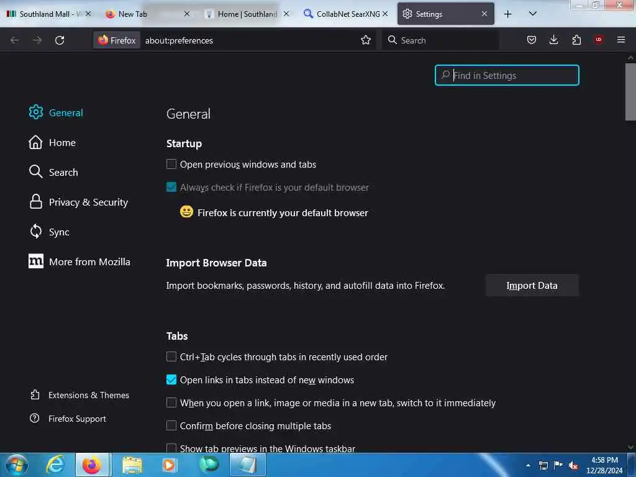Enable Show tab previews in Windows taskbar
Viewport: 636px width, 477px height.
tap(171, 448)
